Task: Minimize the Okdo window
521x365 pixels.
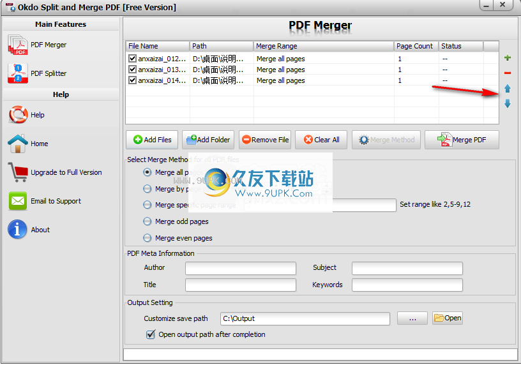Action: click(487, 5)
